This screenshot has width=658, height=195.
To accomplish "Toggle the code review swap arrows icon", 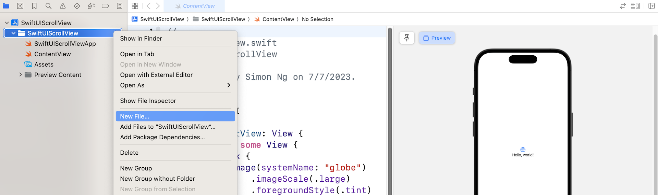I will point(623,6).
